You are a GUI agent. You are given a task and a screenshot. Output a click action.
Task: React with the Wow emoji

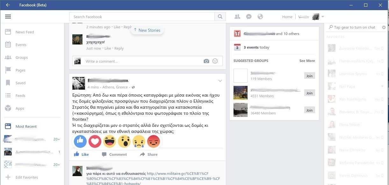click(x=124, y=141)
